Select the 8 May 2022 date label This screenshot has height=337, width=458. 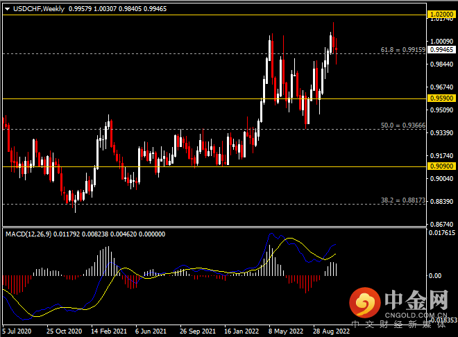(286, 331)
